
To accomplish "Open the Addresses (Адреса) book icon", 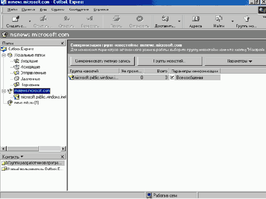I will coord(196,19).
